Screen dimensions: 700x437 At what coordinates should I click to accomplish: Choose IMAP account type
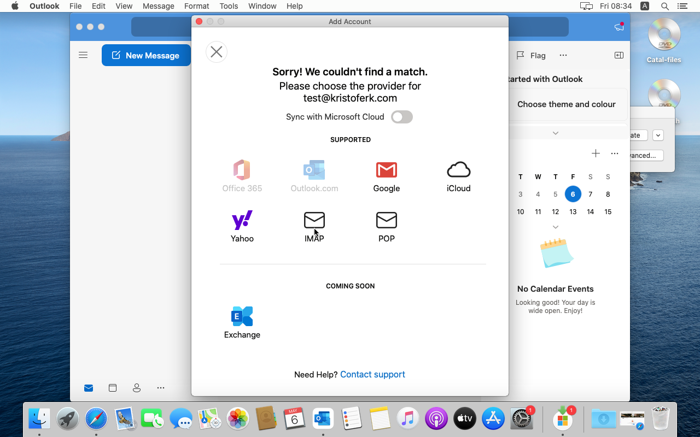314,221
